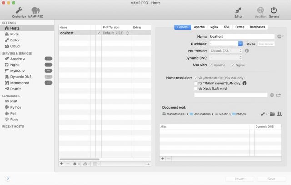The height and width of the screenshot is (185, 291).
Task: Toggle the Memcached service switch
Action: pyautogui.click(x=48, y=83)
